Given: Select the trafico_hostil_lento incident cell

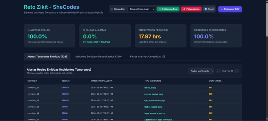Looking at the screenshot, I should pos(153,107).
